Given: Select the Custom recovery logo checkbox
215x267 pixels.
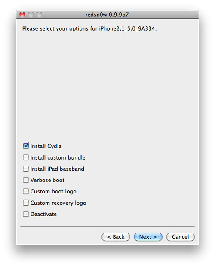Looking at the screenshot, I should [x=26, y=203].
